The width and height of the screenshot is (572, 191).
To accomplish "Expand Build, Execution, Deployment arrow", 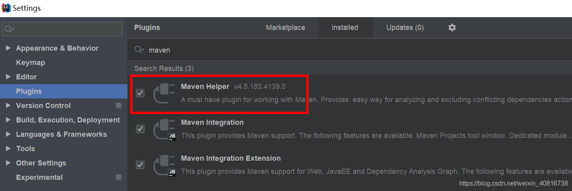I will (8, 120).
